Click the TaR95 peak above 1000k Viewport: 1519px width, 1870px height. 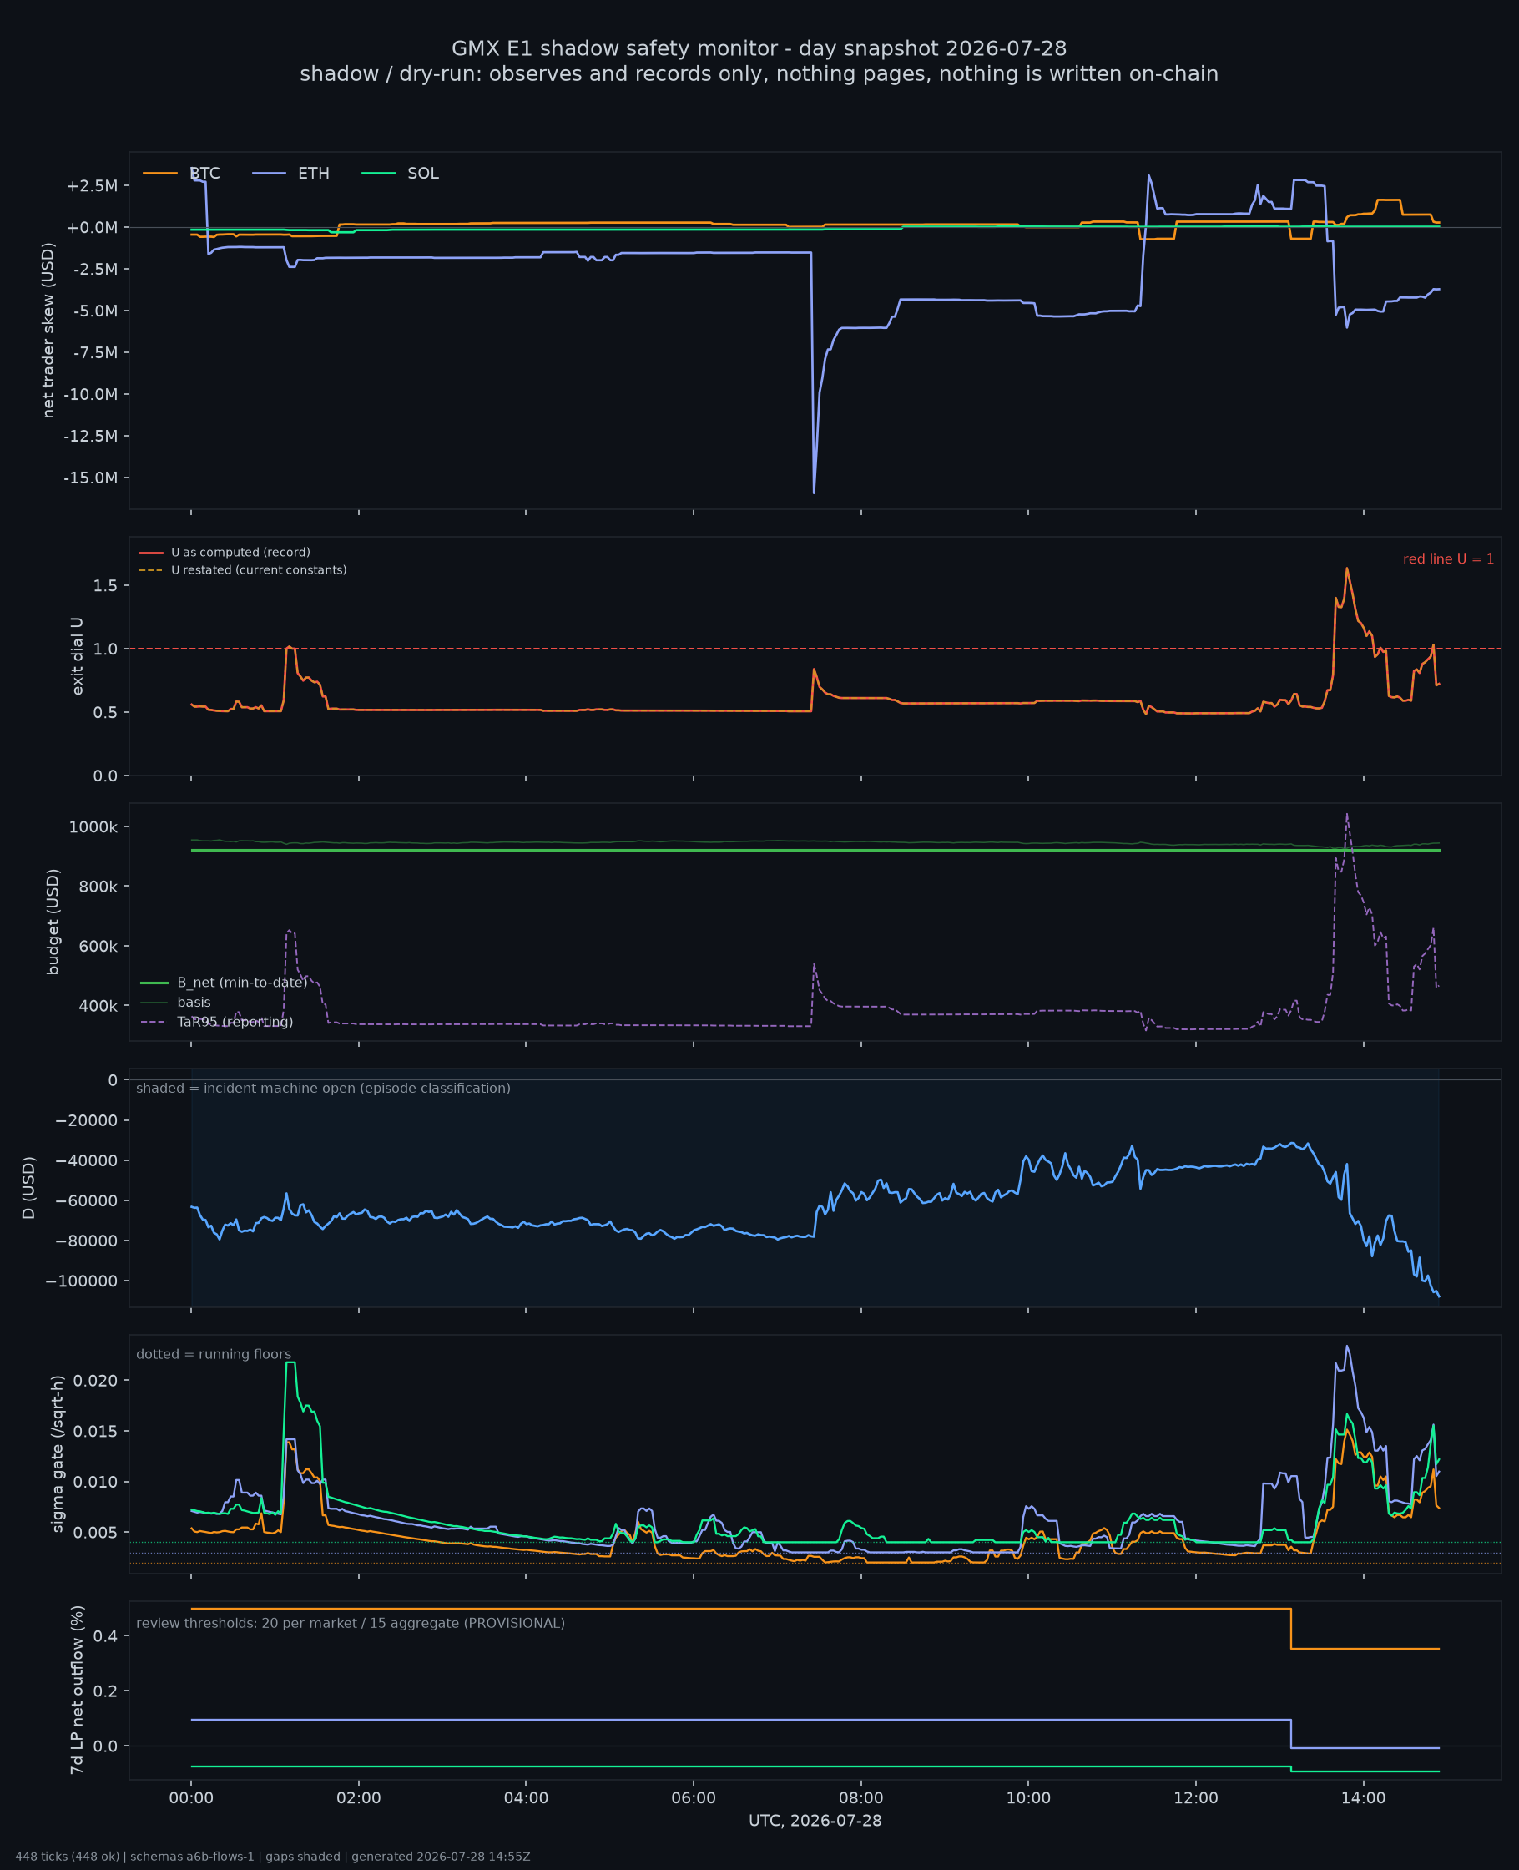(1346, 815)
